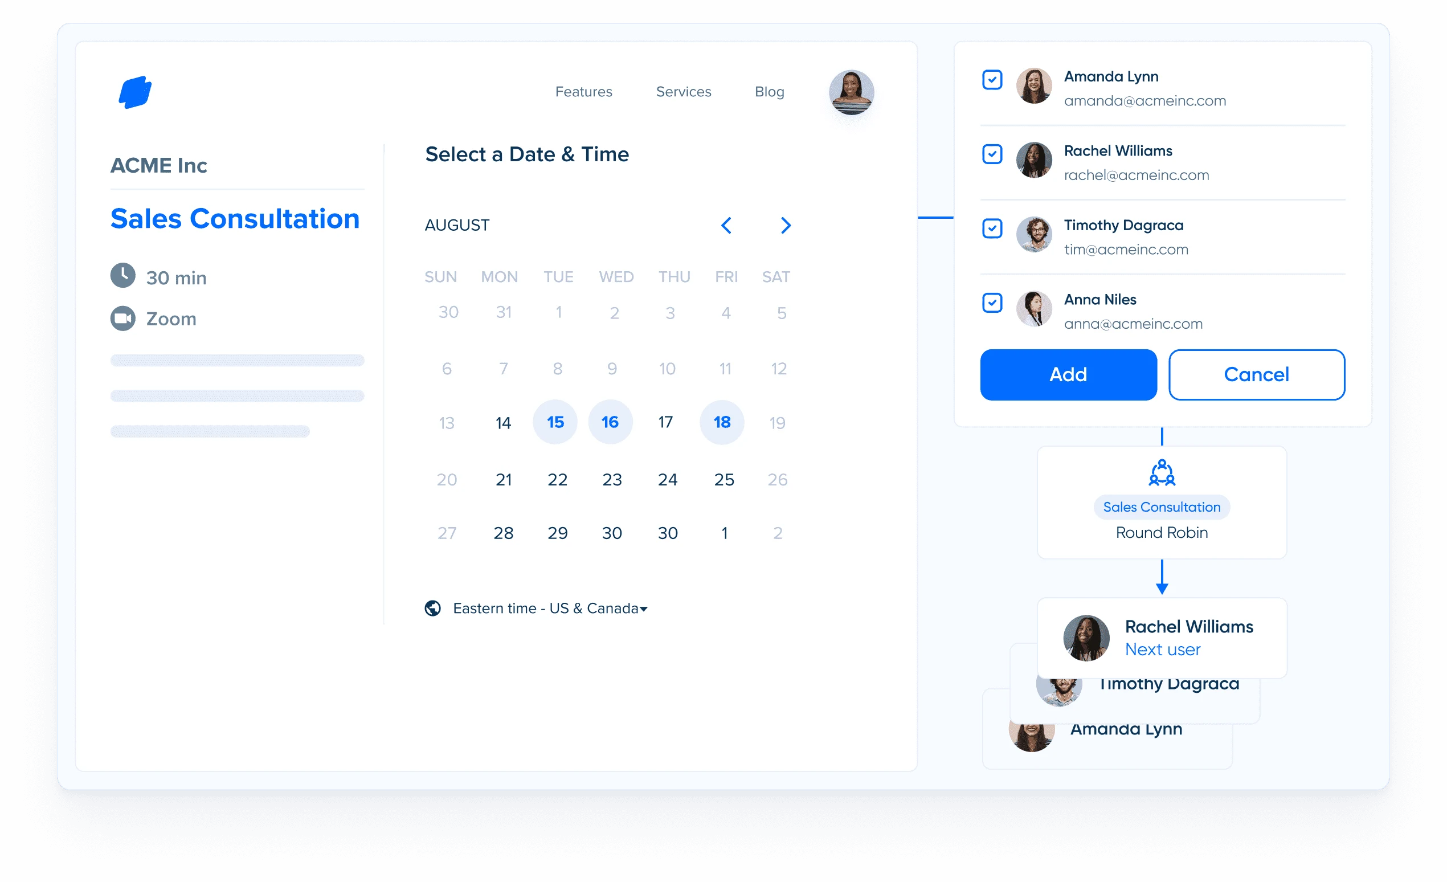Image resolution: width=1447 pixels, height=882 pixels.
Task: Click the globe/timezone icon
Action: point(432,608)
